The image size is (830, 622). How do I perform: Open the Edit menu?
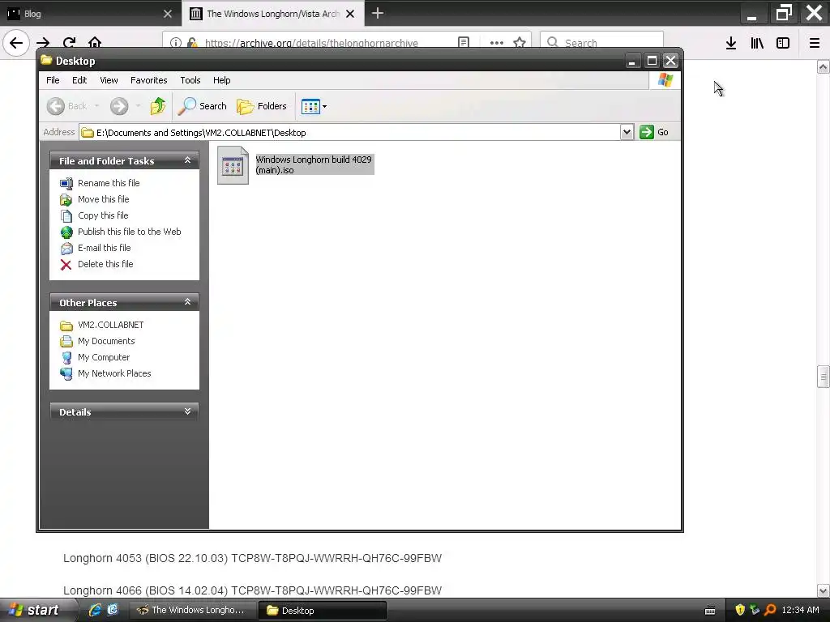tap(79, 80)
